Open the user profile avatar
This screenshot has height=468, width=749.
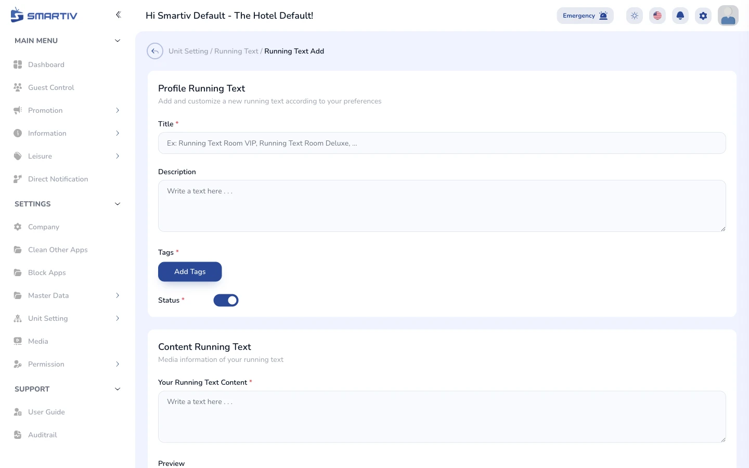pos(728,16)
